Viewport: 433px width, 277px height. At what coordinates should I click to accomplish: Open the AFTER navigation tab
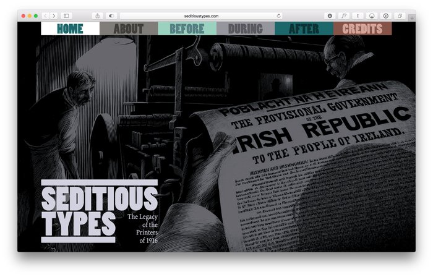pos(304,28)
